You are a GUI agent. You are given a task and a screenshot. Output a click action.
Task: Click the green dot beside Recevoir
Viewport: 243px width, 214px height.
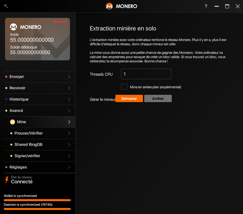(x=6, y=88)
